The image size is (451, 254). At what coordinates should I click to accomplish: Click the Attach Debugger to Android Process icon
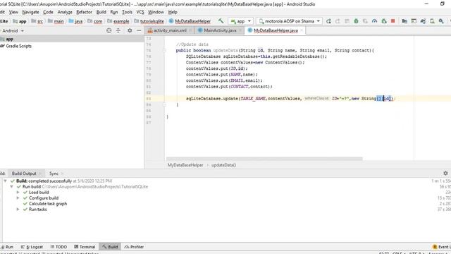pyautogui.click(x=383, y=21)
